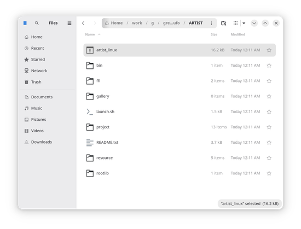Go back with the left arrow

(x=83, y=23)
